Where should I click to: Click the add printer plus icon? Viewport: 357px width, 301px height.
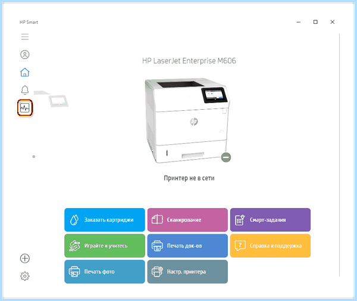tap(25, 258)
